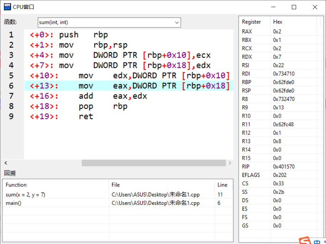The image size is (326, 244).
Task: Select the add eax,edx instruction
Action: click(x=129, y=96)
